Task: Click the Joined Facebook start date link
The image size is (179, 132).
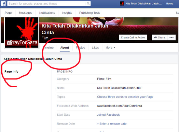Action: (x=108, y=115)
